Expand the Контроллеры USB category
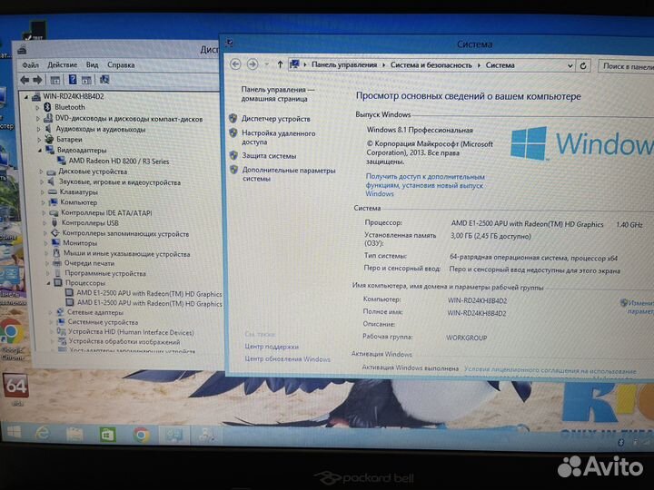This screenshot has height=490, width=654. click(45, 223)
